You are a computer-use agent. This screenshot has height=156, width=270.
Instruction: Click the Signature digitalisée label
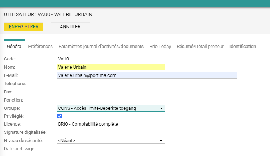pos(23,132)
